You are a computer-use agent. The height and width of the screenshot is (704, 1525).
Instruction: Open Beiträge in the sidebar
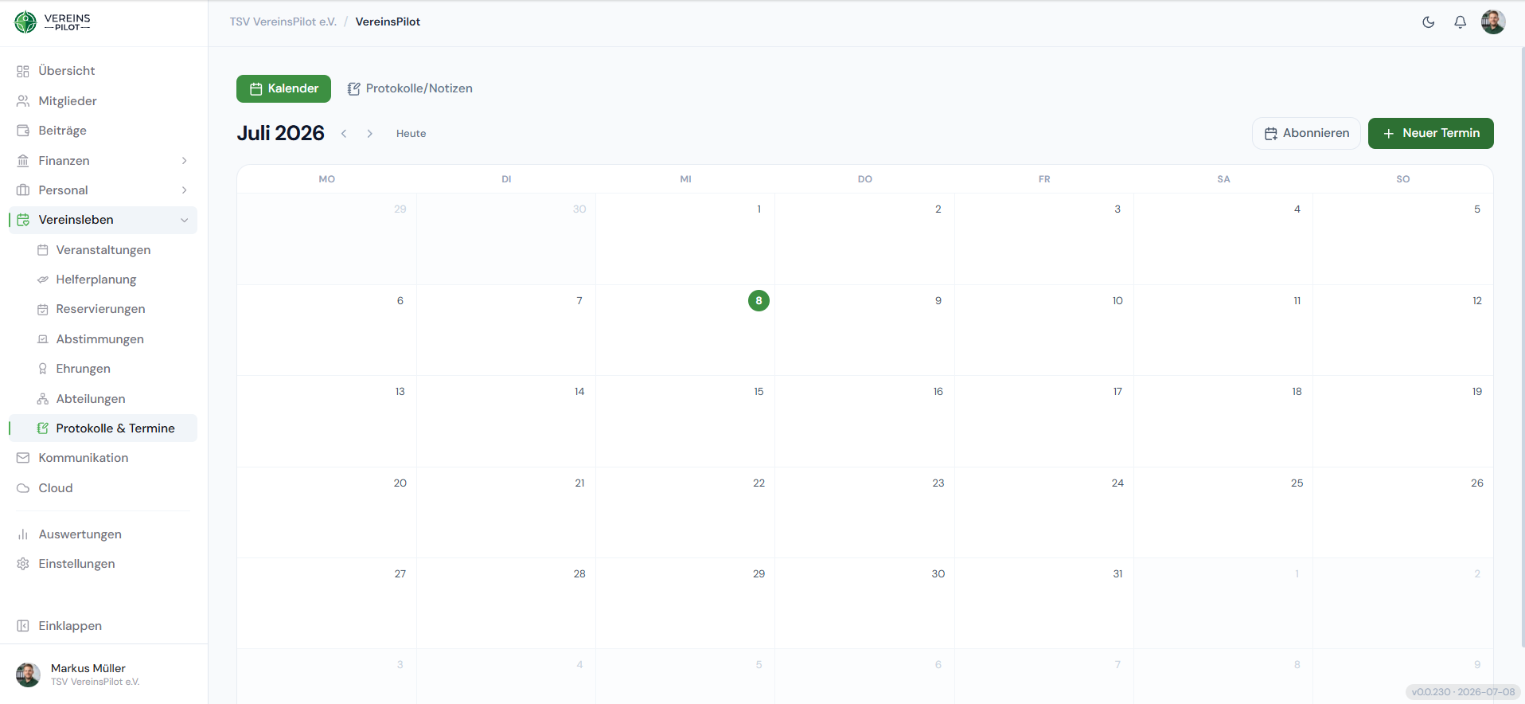(x=103, y=131)
